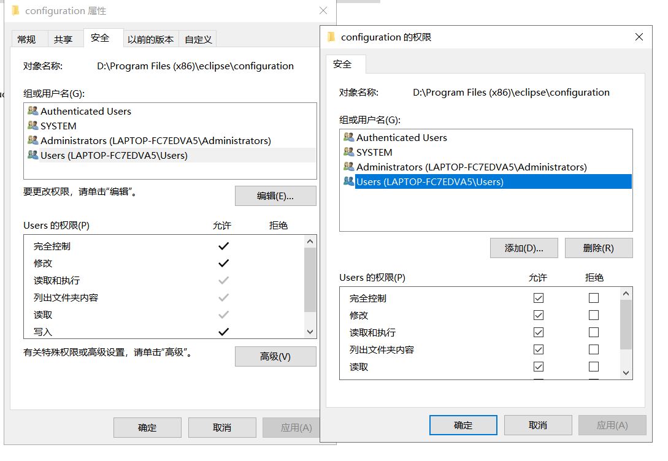
Task: Click the Administrators group icon in properties dialog
Action: coord(33,140)
